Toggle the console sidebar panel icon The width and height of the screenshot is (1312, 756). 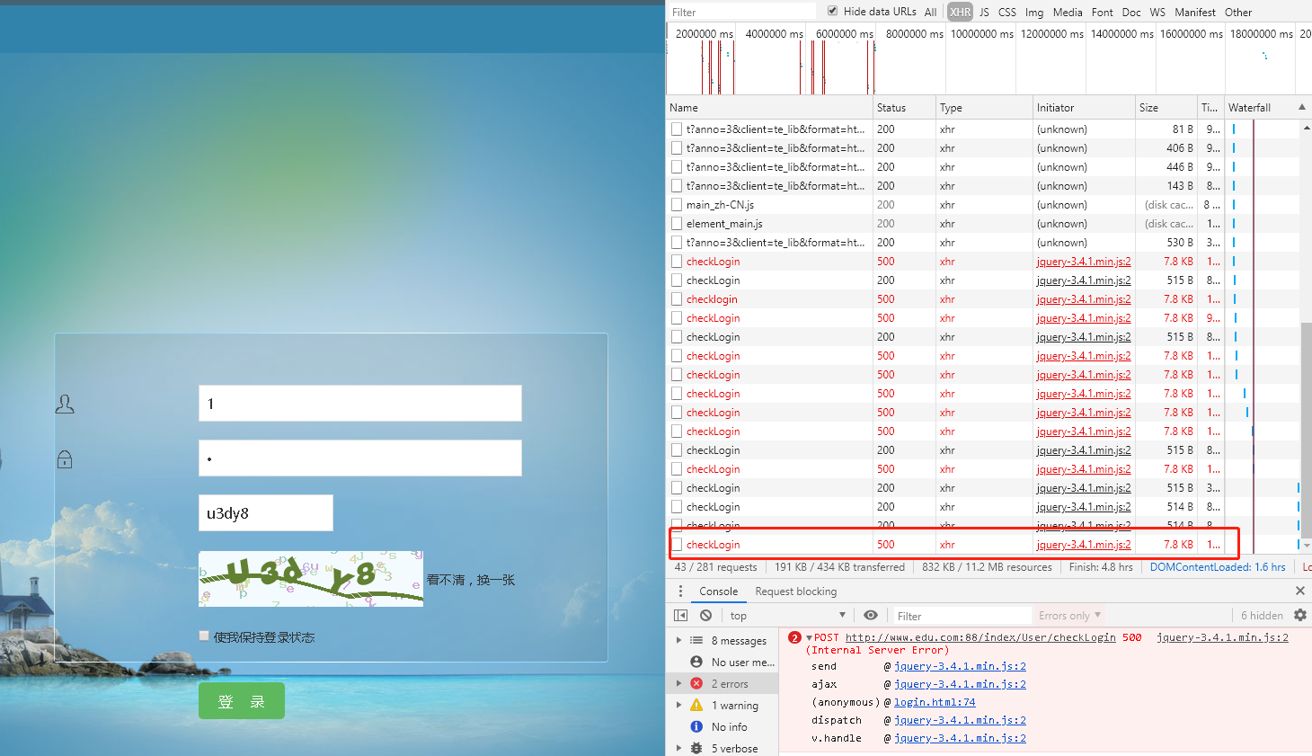(680, 616)
